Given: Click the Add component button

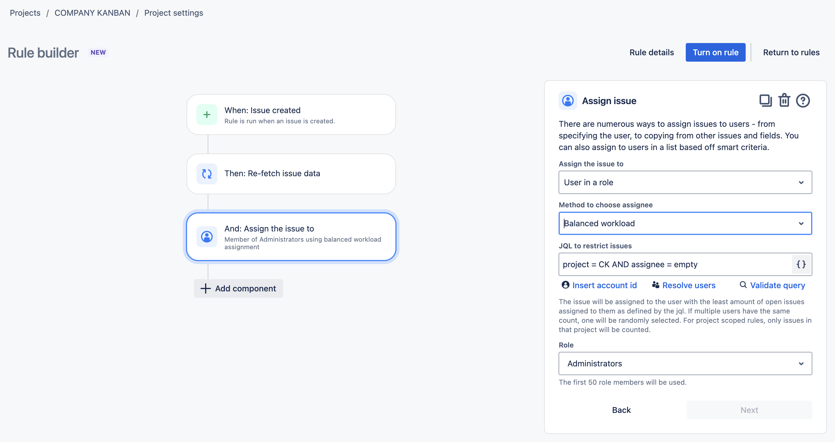Looking at the screenshot, I should click(238, 288).
